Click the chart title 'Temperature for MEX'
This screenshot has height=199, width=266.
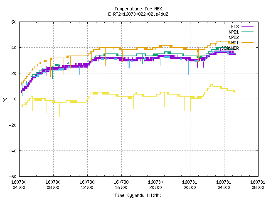(138, 9)
